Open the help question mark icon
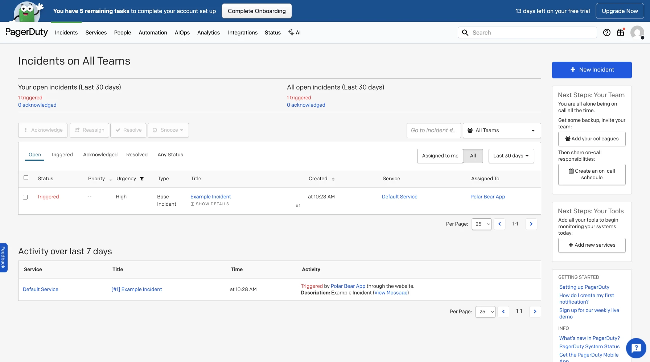This screenshot has width=650, height=362. click(x=606, y=33)
